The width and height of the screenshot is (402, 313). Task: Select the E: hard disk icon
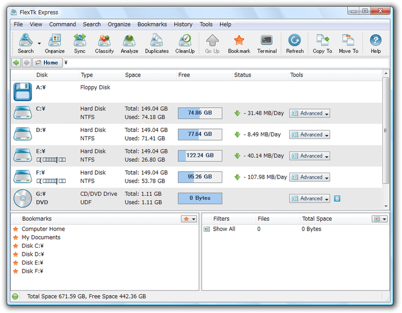[22, 156]
